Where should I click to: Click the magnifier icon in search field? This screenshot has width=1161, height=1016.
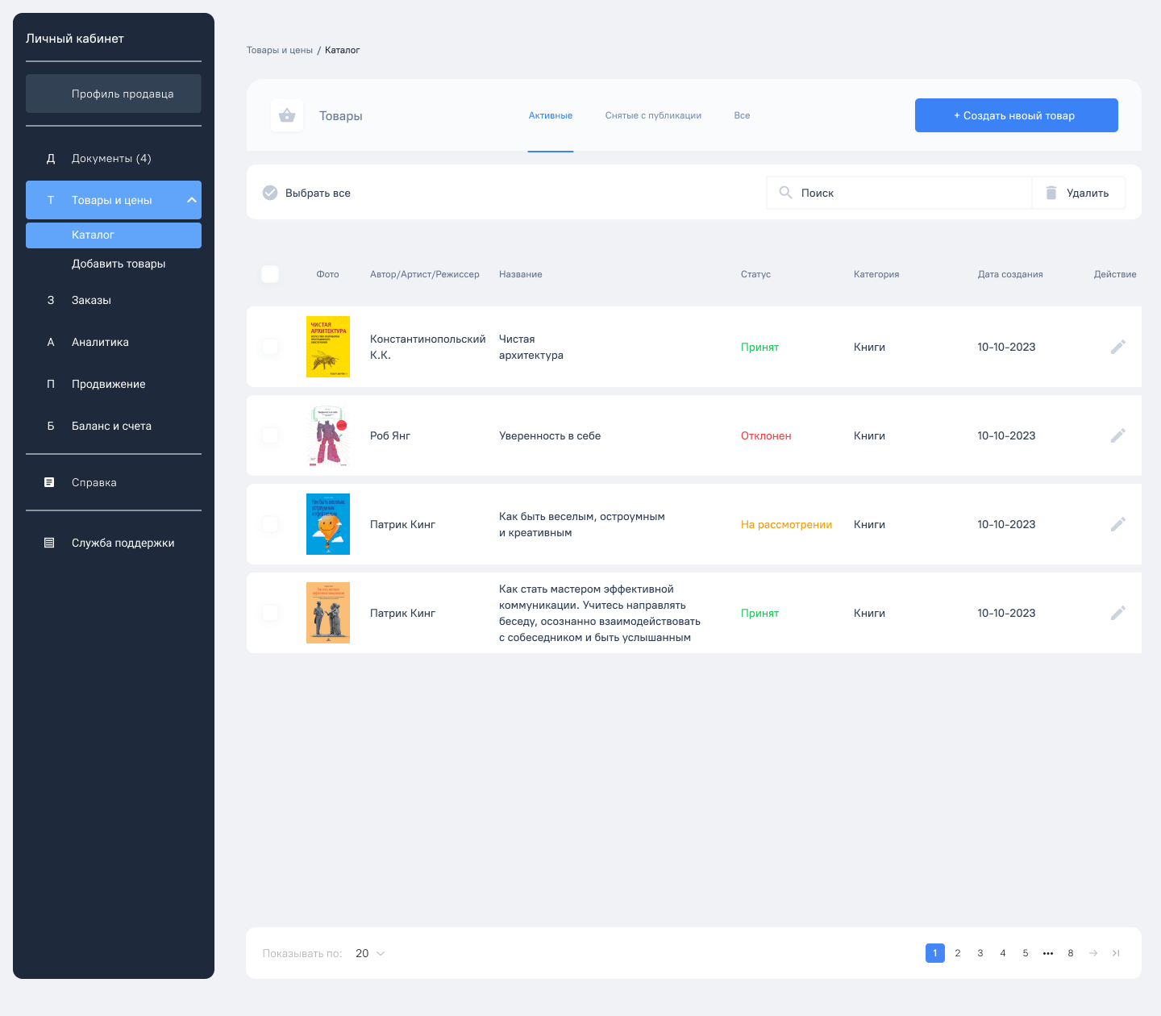coord(785,193)
